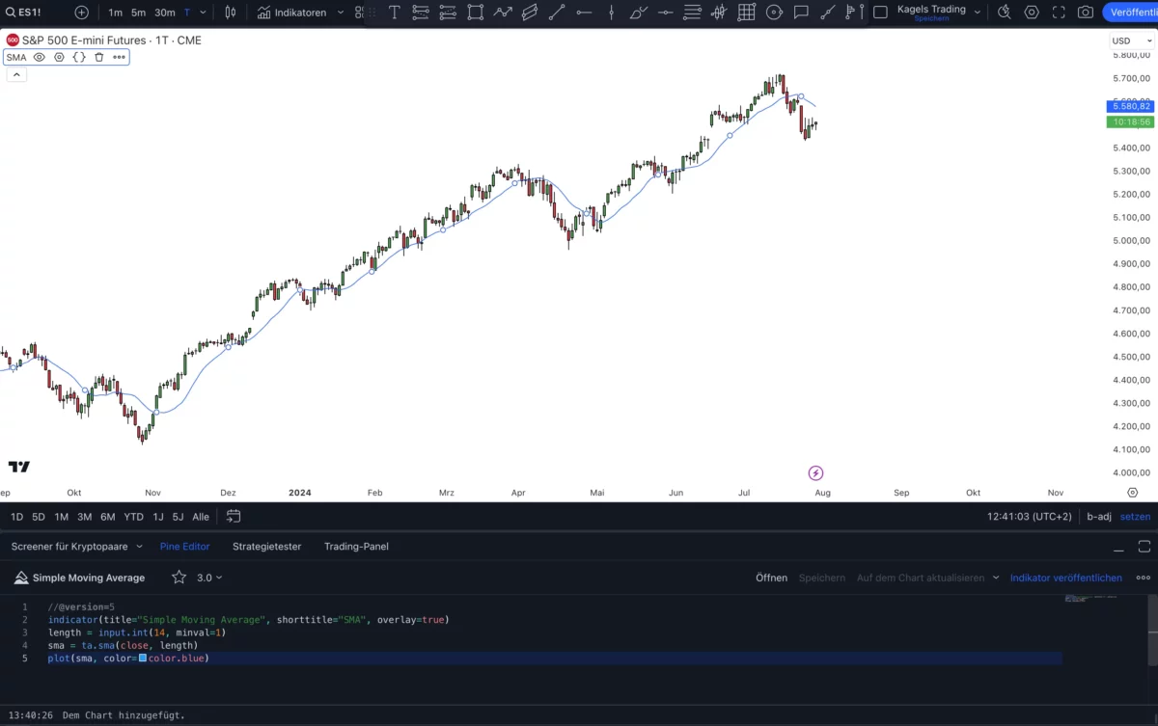1158x726 pixels.
Task: Open the SMA indicator settings gear
Action: click(59, 57)
